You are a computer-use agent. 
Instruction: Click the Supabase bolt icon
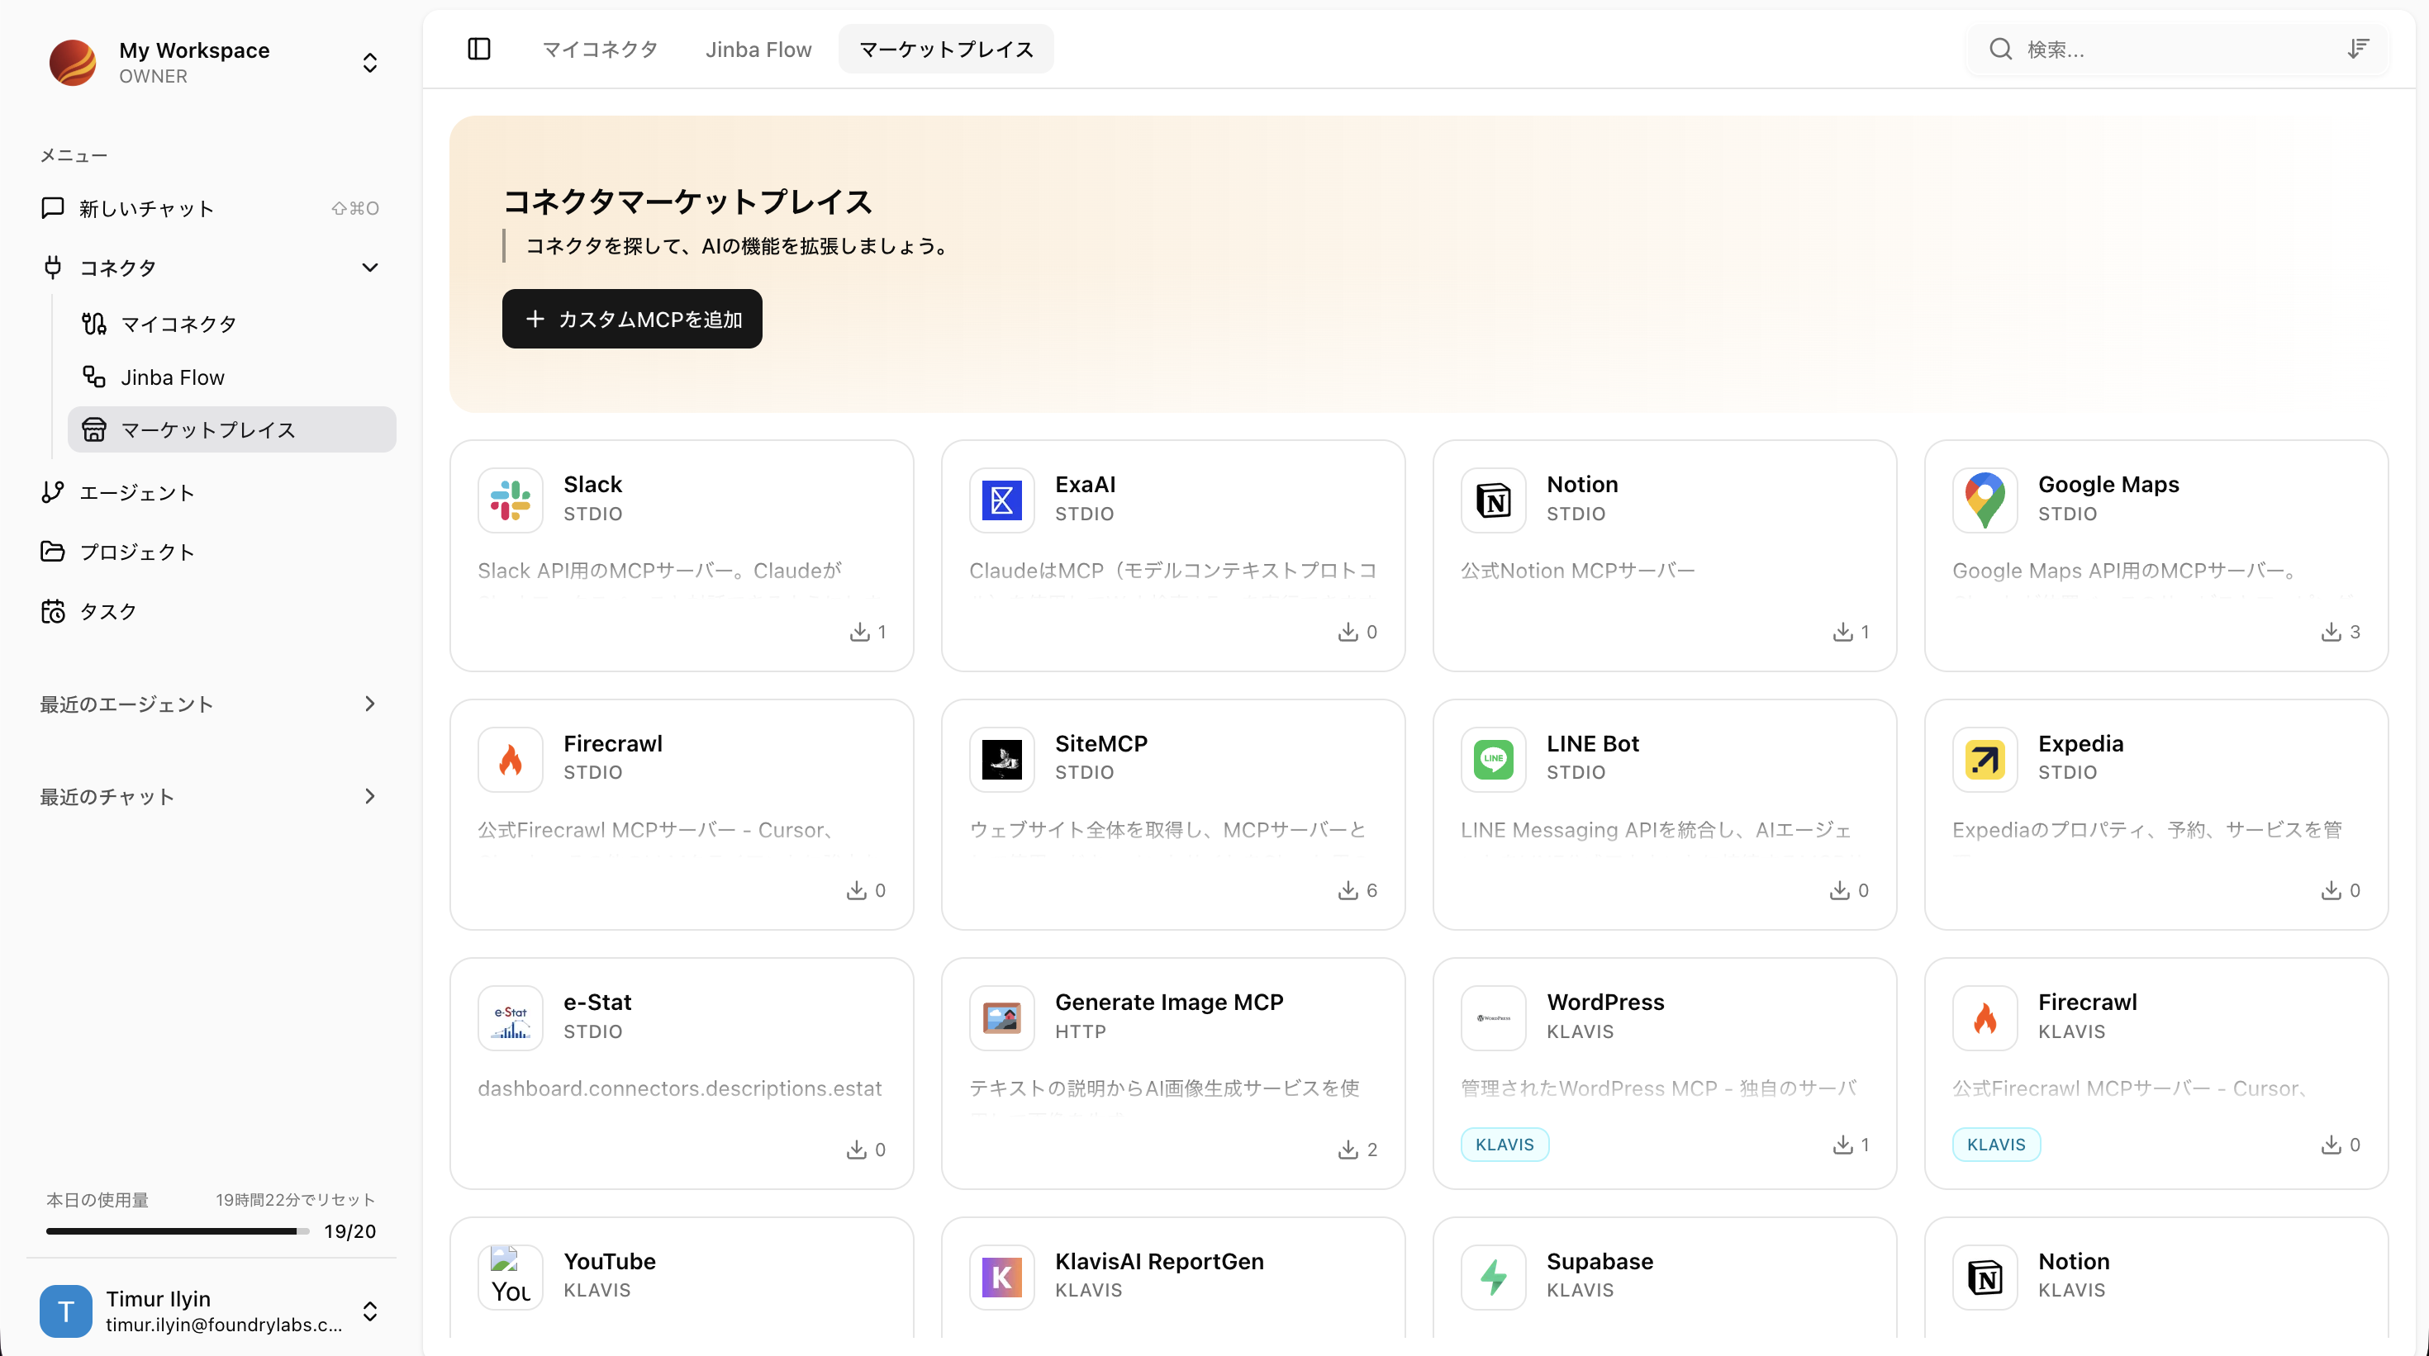click(1494, 1277)
